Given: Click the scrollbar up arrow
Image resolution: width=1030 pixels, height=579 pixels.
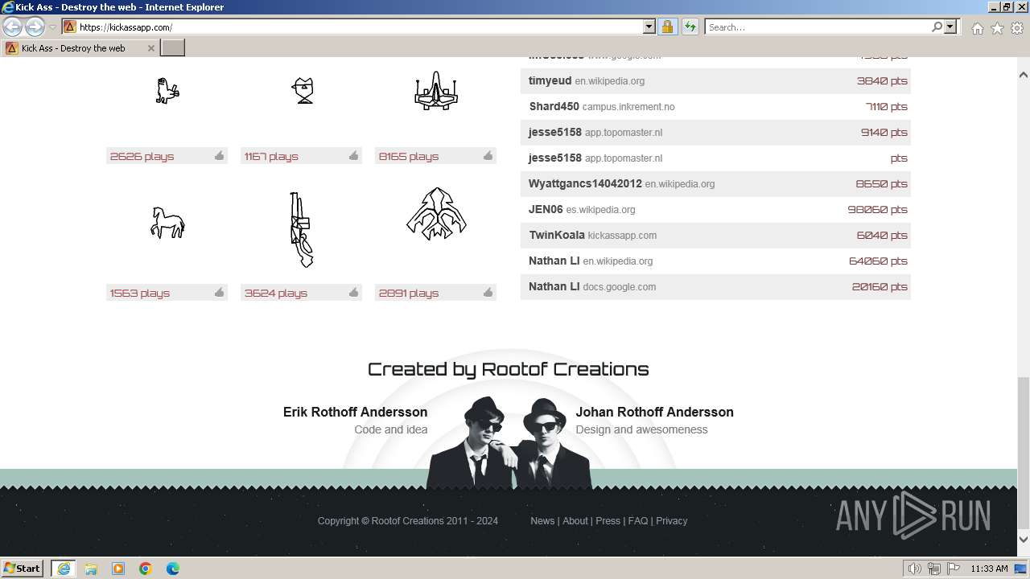Looking at the screenshot, I should pos(1023,75).
